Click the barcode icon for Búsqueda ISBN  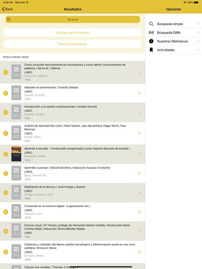151,33
